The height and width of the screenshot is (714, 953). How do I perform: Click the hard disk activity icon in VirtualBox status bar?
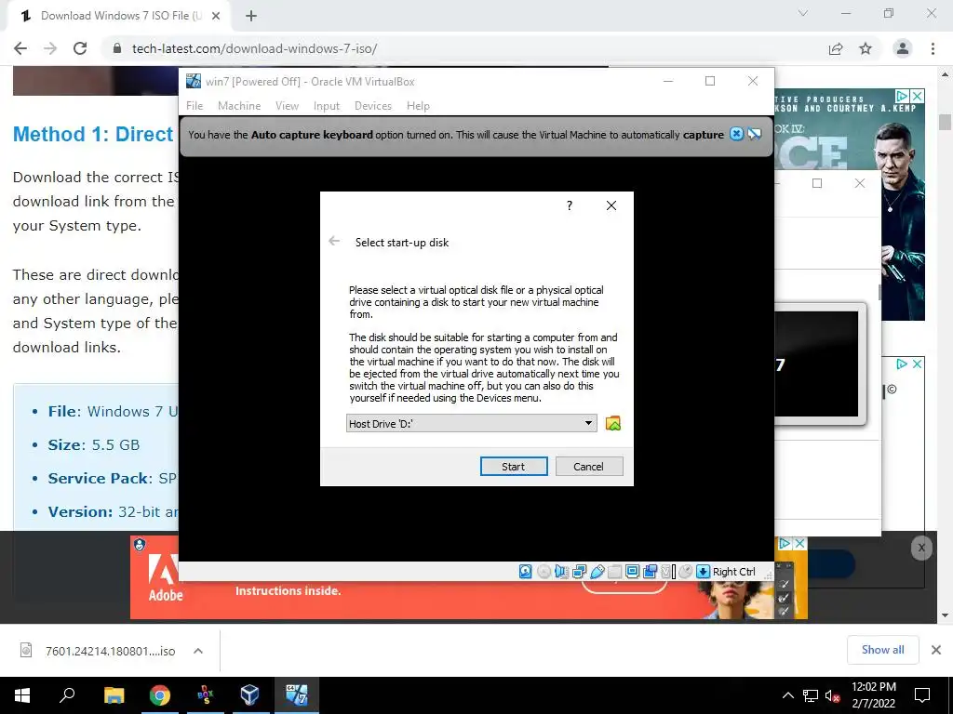pyautogui.click(x=526, y=572)
